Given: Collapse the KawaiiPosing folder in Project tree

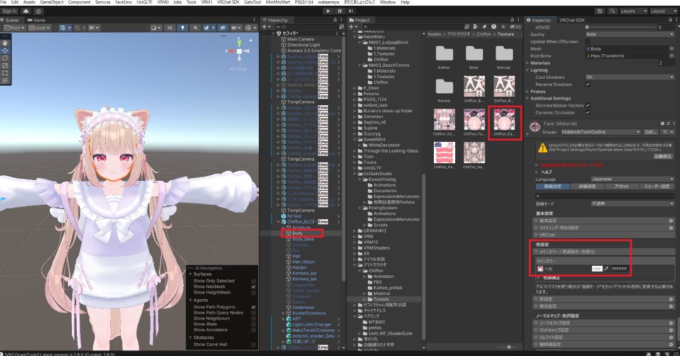Looking at the screenshot, I should click(x=360, y=180).
